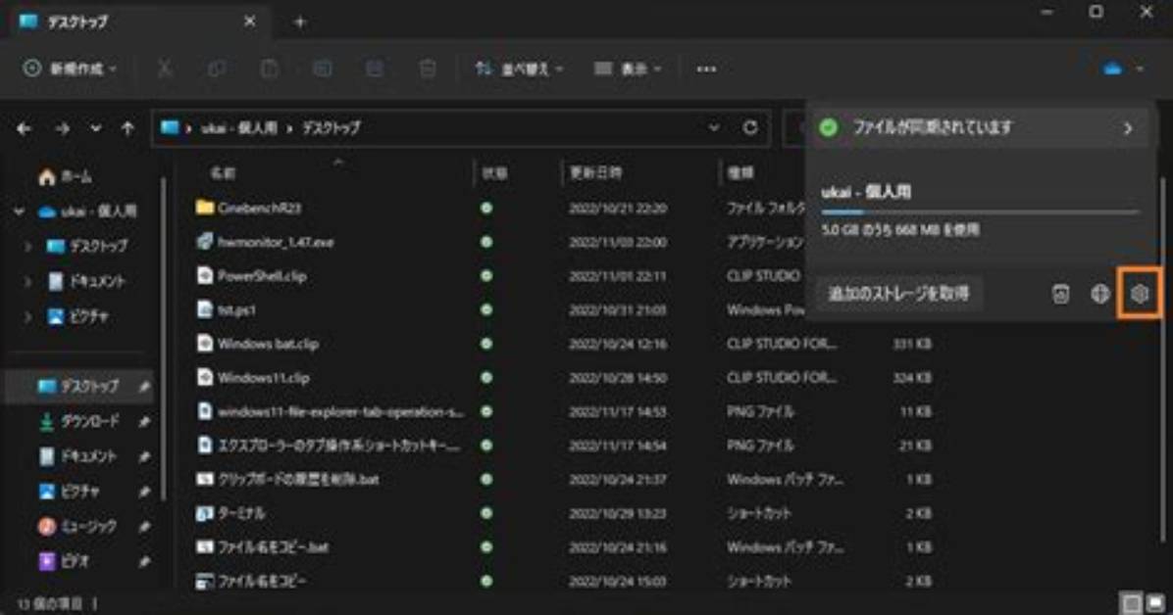Screen dimensions: 1173x615
Task: Select ukai - 個人用 in navigation pane
Action: coord(86,212)
